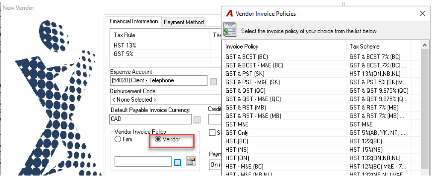Click the Default Payable Invoice Currency field
The image size is (432, 180).
coord(151,119)
